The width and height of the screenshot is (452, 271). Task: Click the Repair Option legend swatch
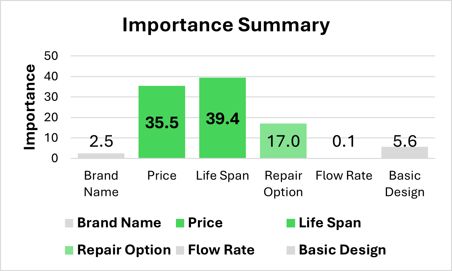point(69,250)
